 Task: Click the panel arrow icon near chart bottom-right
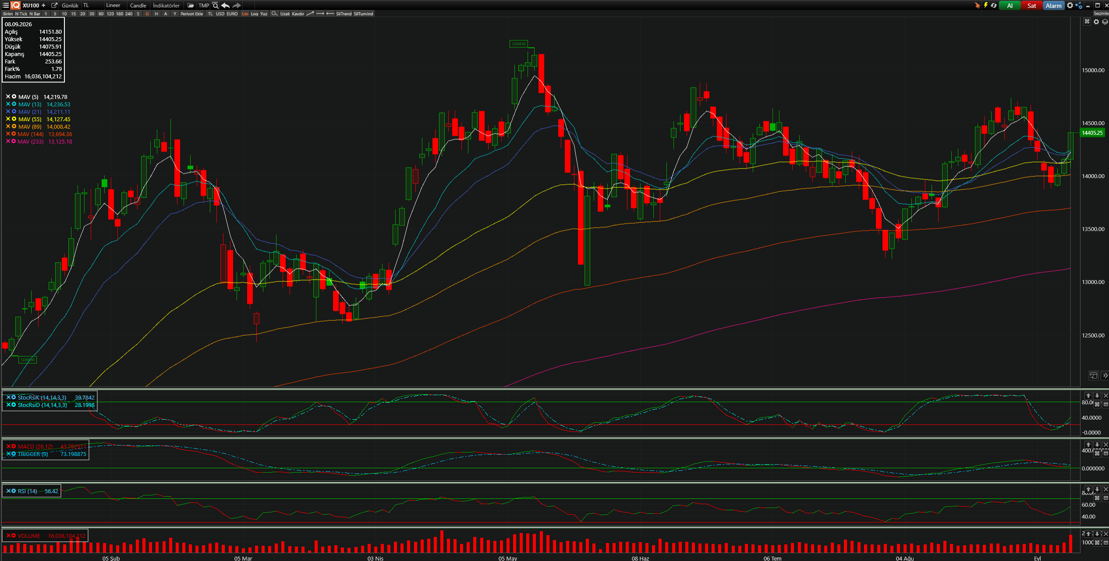[x=1093, y=375]
